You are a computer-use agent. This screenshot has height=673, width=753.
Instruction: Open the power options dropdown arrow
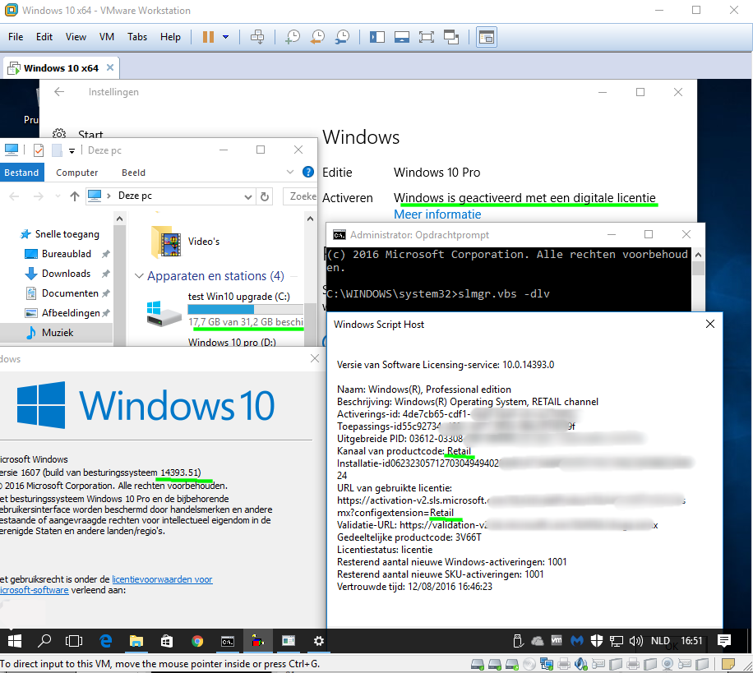click(226, 37)
